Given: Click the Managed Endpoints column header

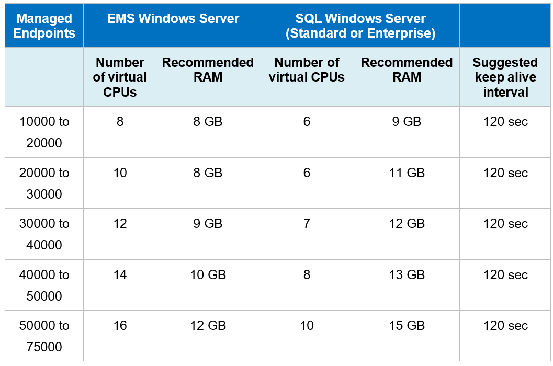Looking at the screenshot, I should [44, 26].
